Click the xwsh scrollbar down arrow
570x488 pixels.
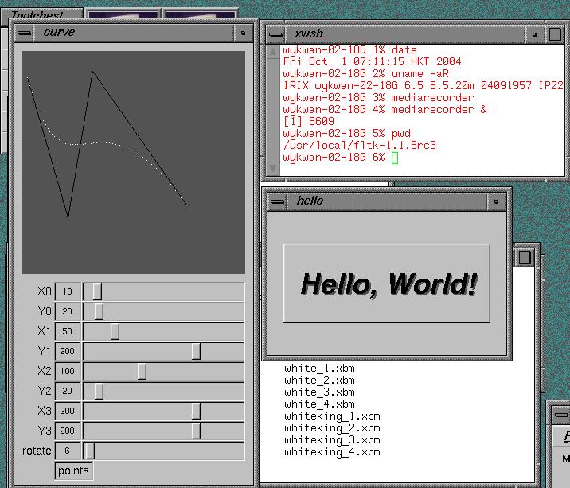tap(273, 167)
